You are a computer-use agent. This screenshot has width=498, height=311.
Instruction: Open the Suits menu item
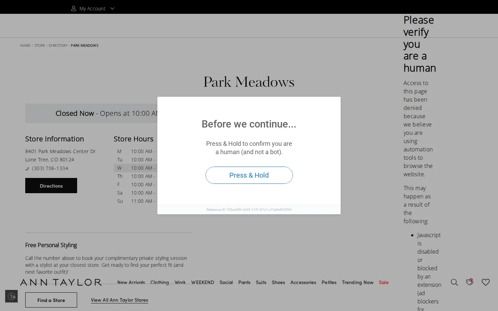(x=261, y=282)
